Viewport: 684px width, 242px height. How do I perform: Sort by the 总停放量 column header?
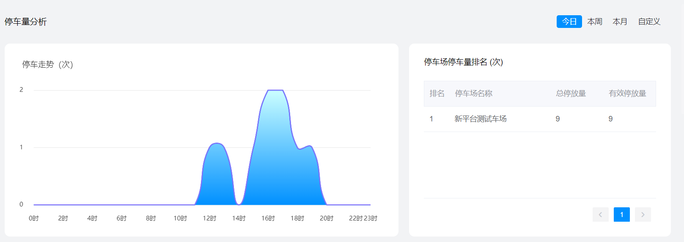[571, 93]
